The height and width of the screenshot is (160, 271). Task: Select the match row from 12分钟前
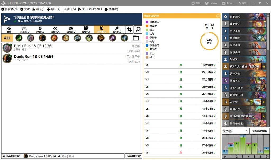click(x=180, y=65)
